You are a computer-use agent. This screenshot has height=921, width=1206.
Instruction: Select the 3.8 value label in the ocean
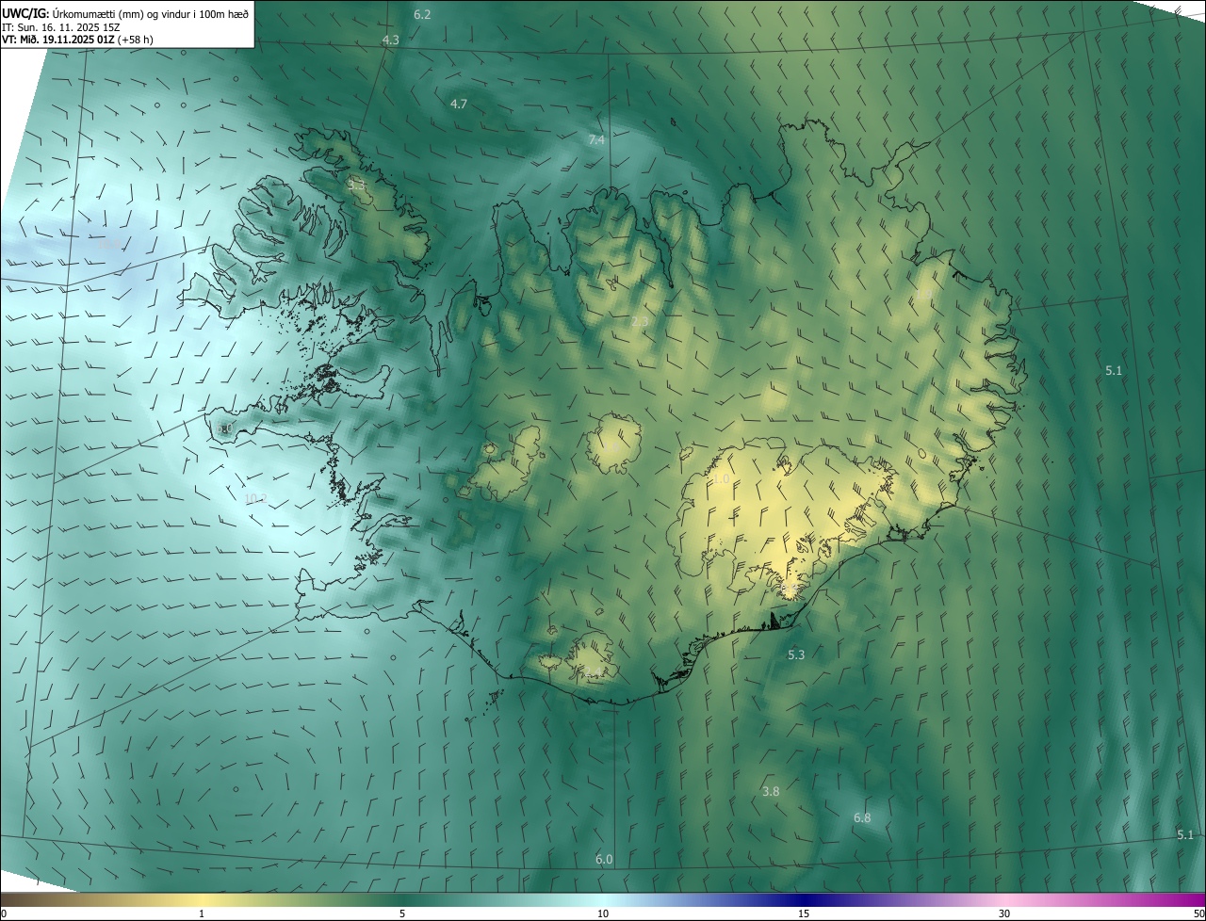click(x=771, y=791)
